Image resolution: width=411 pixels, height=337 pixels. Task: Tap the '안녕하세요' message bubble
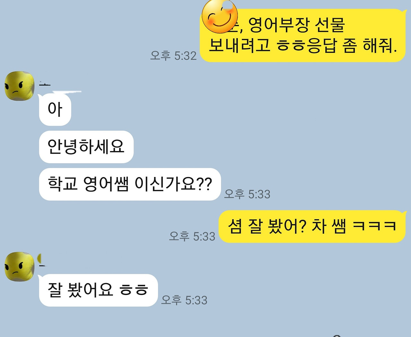[86, 147]
